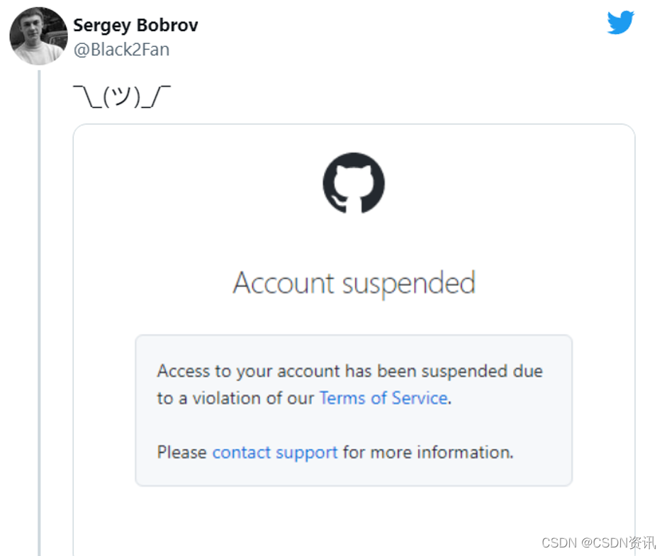This screenshot has width=667, height=556.
Task: Follow the contact support link
Action: 275,452
